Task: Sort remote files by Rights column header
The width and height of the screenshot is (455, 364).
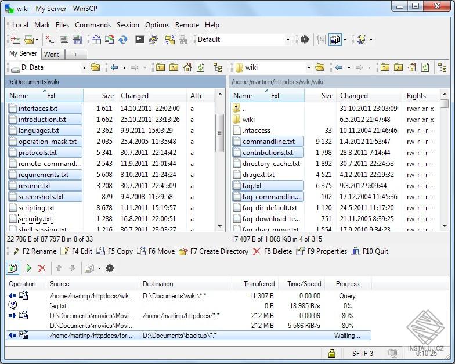Action: [x=421, y=96]
